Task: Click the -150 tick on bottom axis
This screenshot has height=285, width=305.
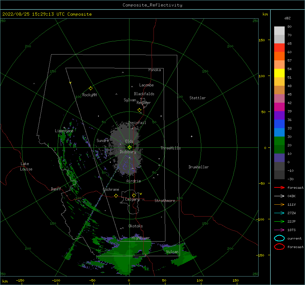Action: [20, 280]
